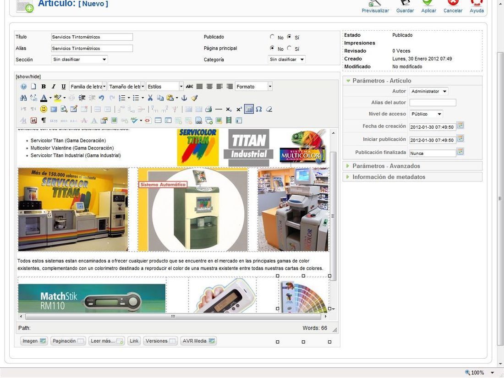Toggle bold formatting in editor toolbar

[x=44, y=87]
